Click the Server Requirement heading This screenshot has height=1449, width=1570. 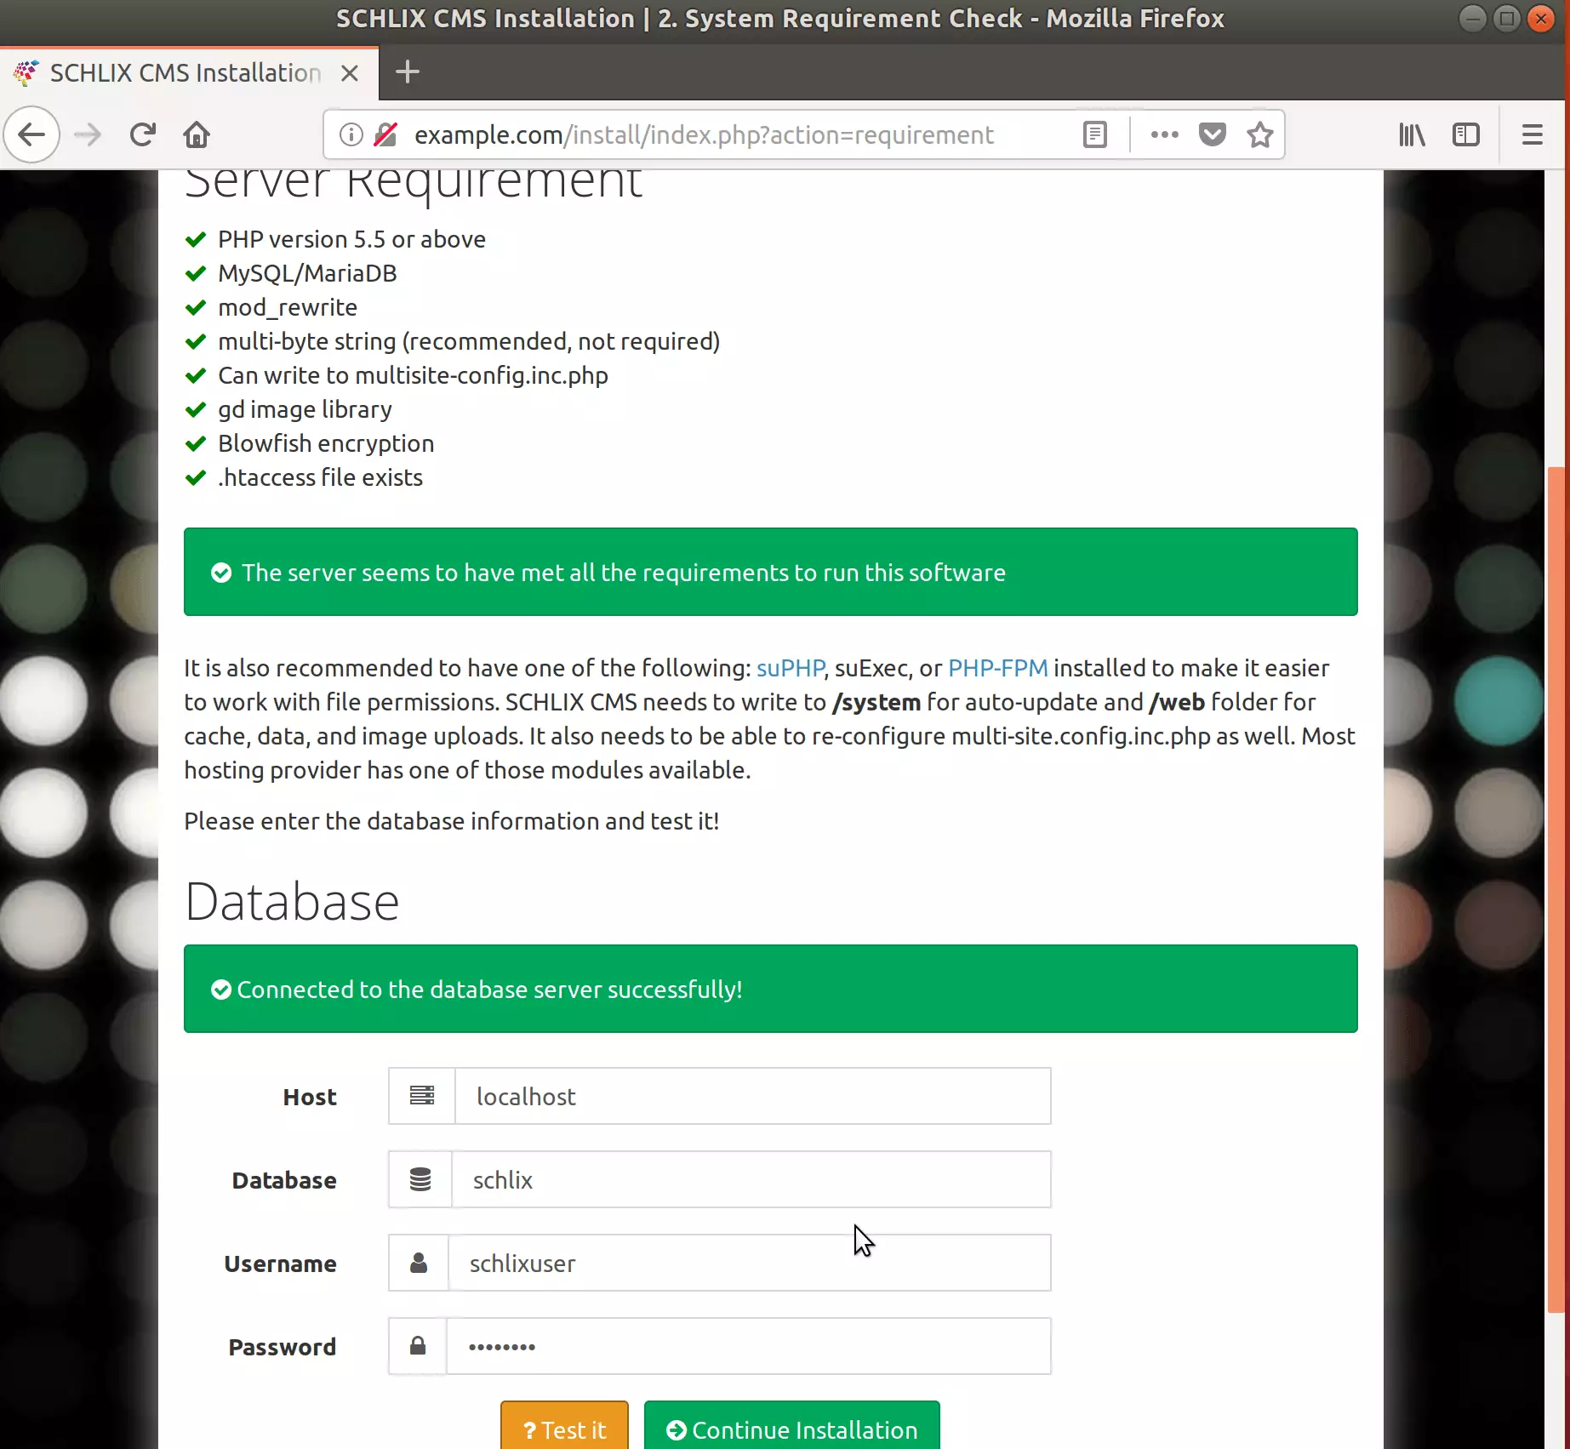pyautogui.click(x=413, y=185)
